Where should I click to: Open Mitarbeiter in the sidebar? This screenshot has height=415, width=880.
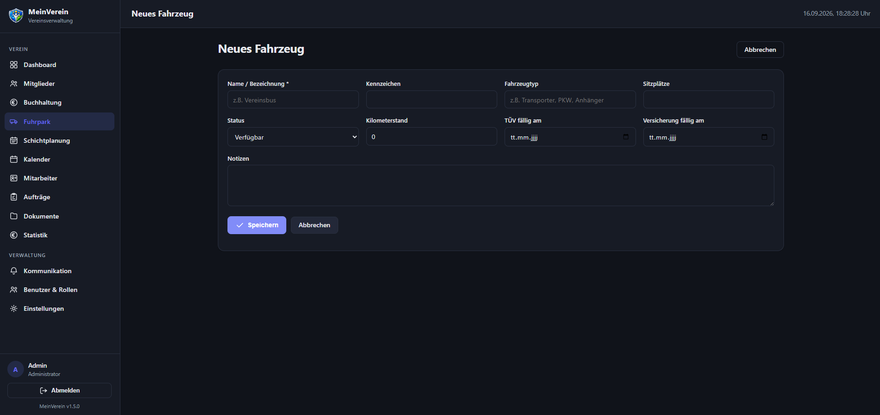(x=59, y=178)
